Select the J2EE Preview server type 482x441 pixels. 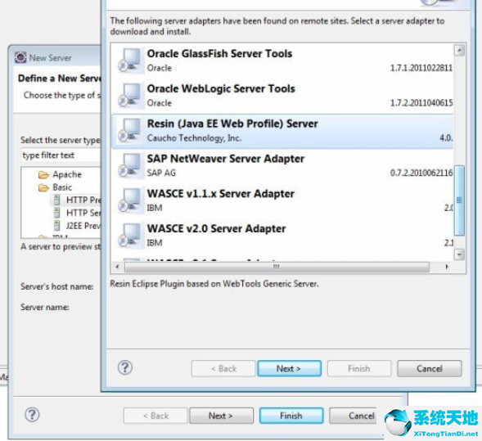pos(78,226)
